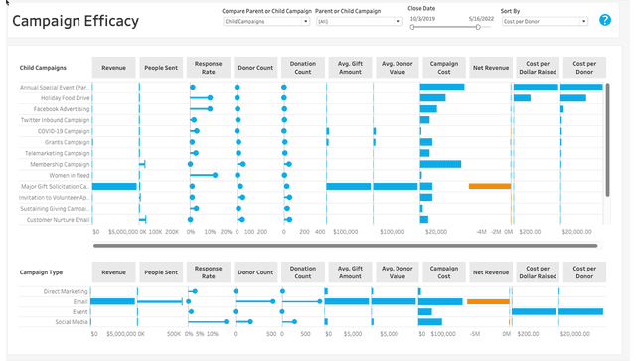The width and height of the screenshot is (636, 361).
Task: Select the Twitter Inbound Campaign row label
Action: (x=56, y=120)
